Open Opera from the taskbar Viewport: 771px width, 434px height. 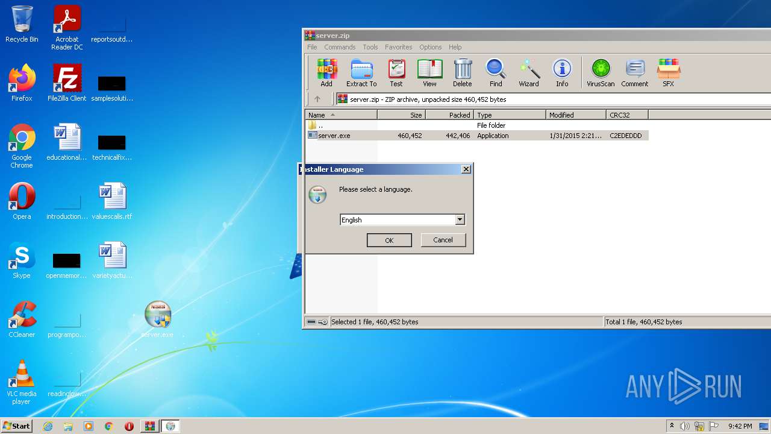(129, 426)
